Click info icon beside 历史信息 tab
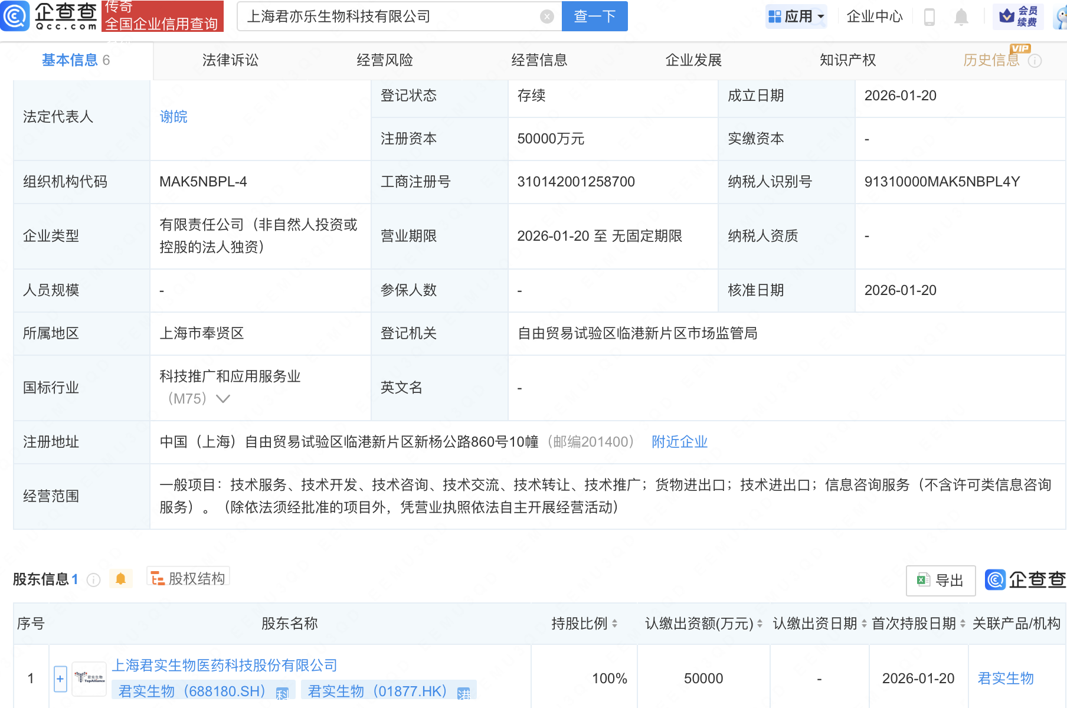The height and width of the screenshot is (708, 1067). (x=1035, y=61)
